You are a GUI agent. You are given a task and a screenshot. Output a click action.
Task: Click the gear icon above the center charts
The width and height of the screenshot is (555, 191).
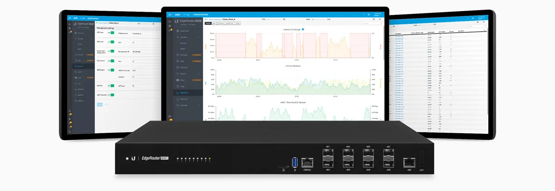374,19
